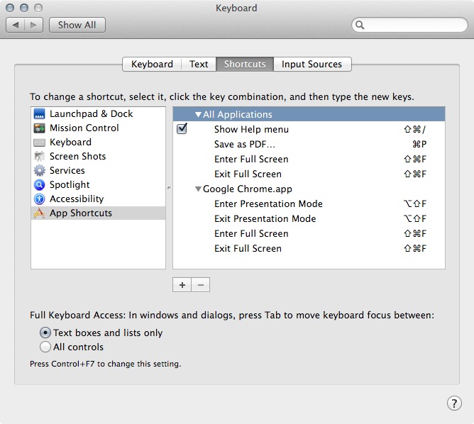Image resolution: width=474 pixels, height=424 pixels.
Task: Click the search magnifier icon in toolbar
Action: coord(360,25)
